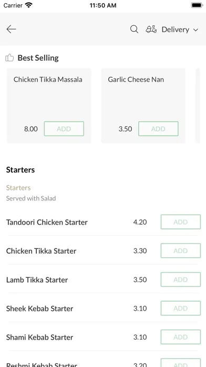
Task: Add Lamb Tikka Starter
Action: (x=181, y=279)
